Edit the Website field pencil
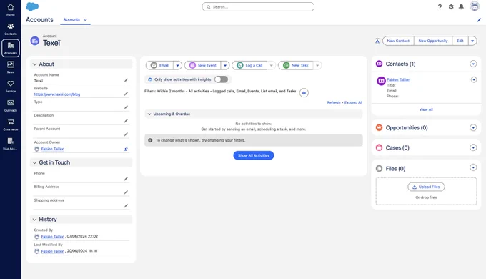This screenshot has width=486, height=279. coord(126,94)
